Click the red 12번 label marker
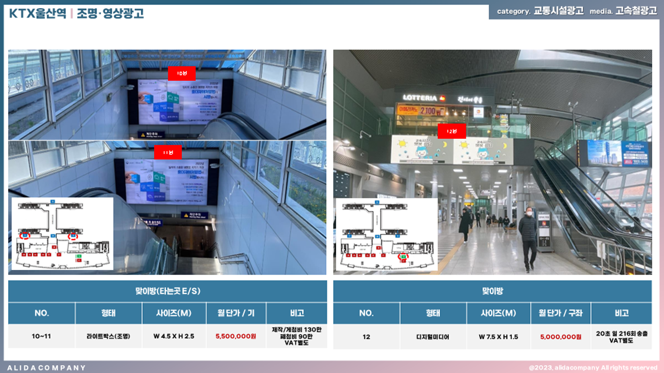The image size is (664, 373). [x=452, y=131]
